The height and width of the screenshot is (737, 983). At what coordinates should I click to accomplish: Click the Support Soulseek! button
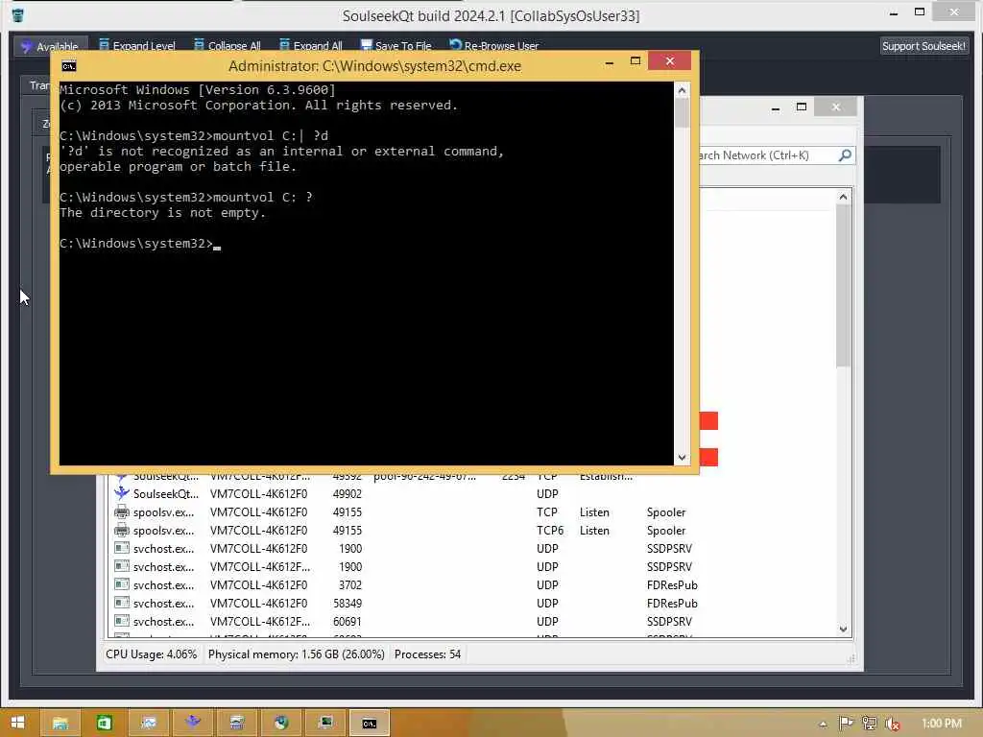923,46
